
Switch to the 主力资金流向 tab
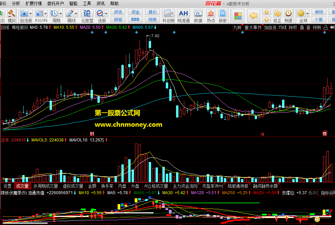point(185,186)
